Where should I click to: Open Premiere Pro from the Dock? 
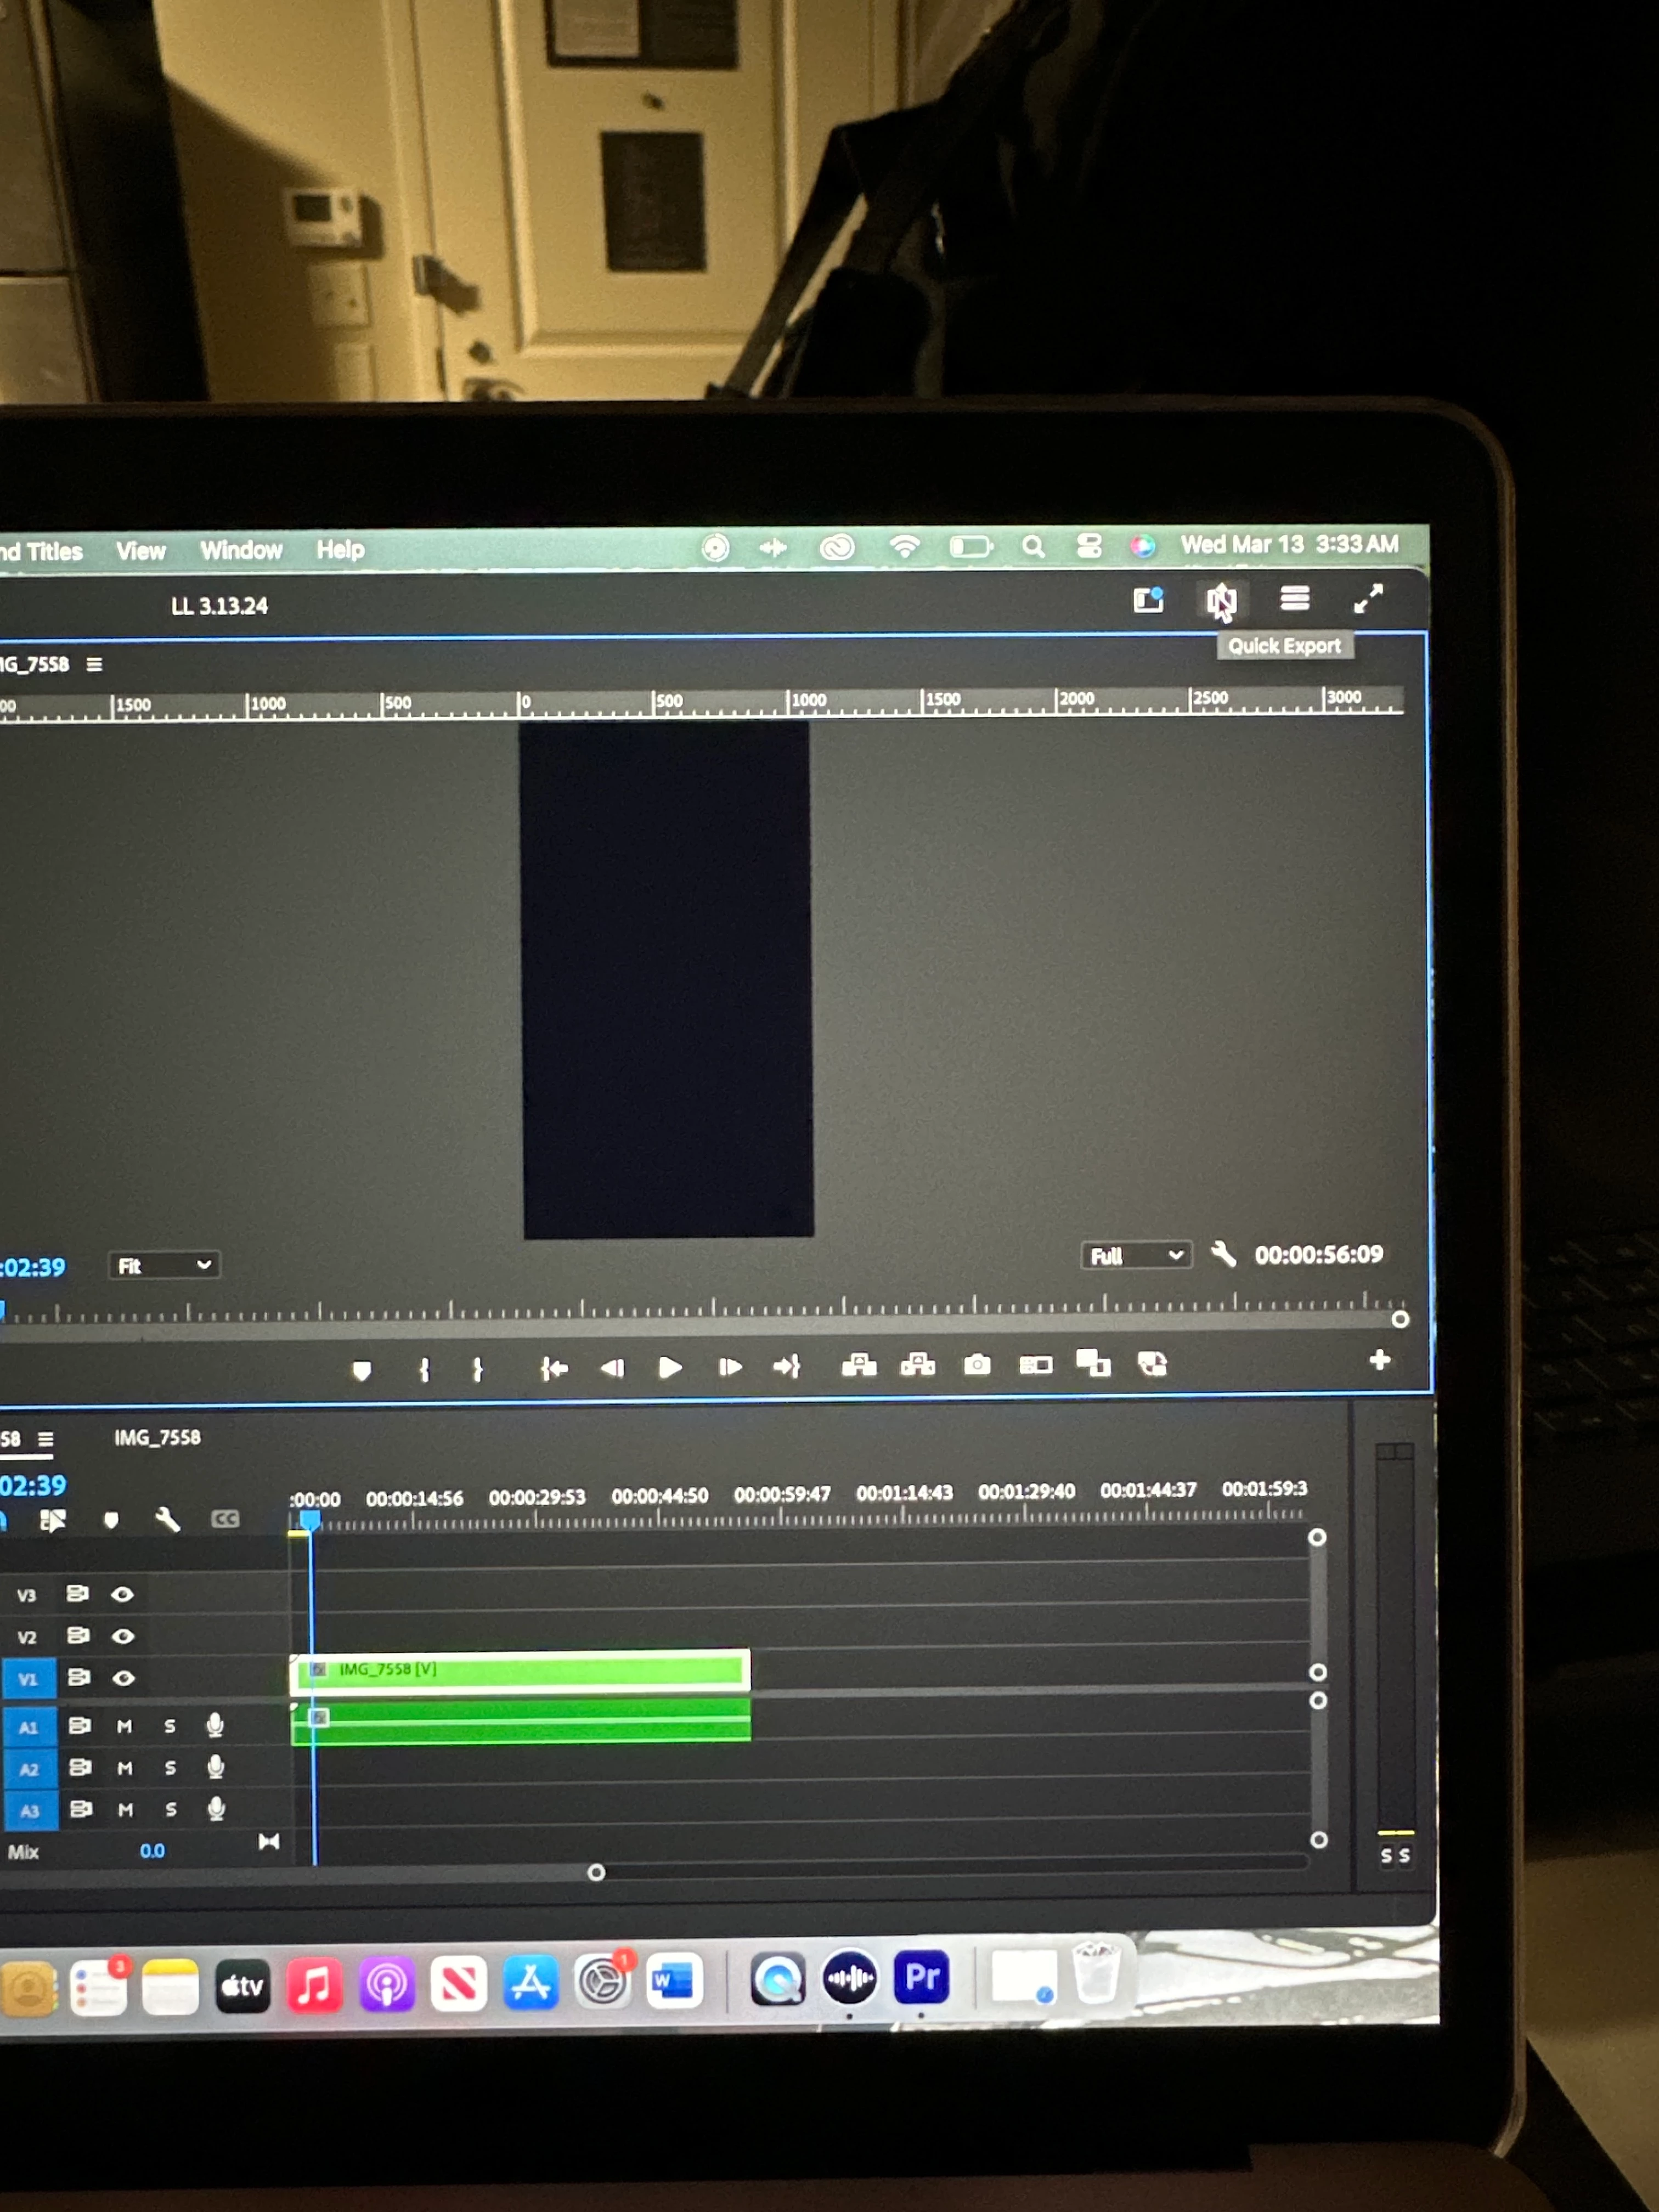tap(921, 1977)
